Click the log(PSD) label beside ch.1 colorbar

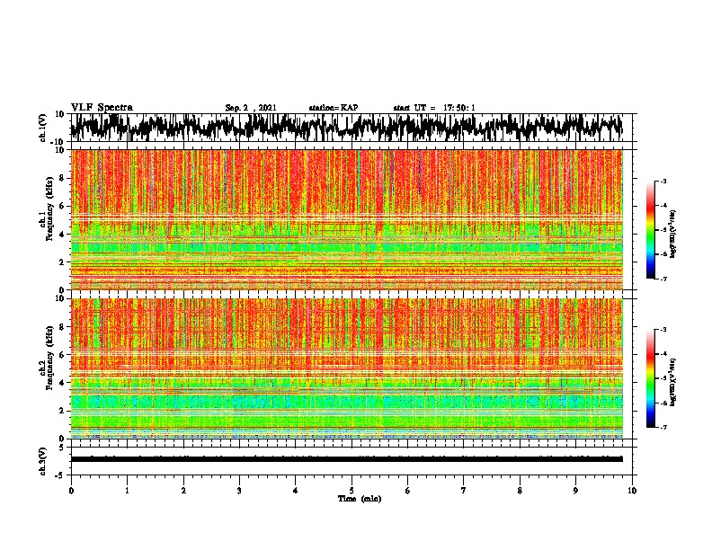tap(673, 234)
